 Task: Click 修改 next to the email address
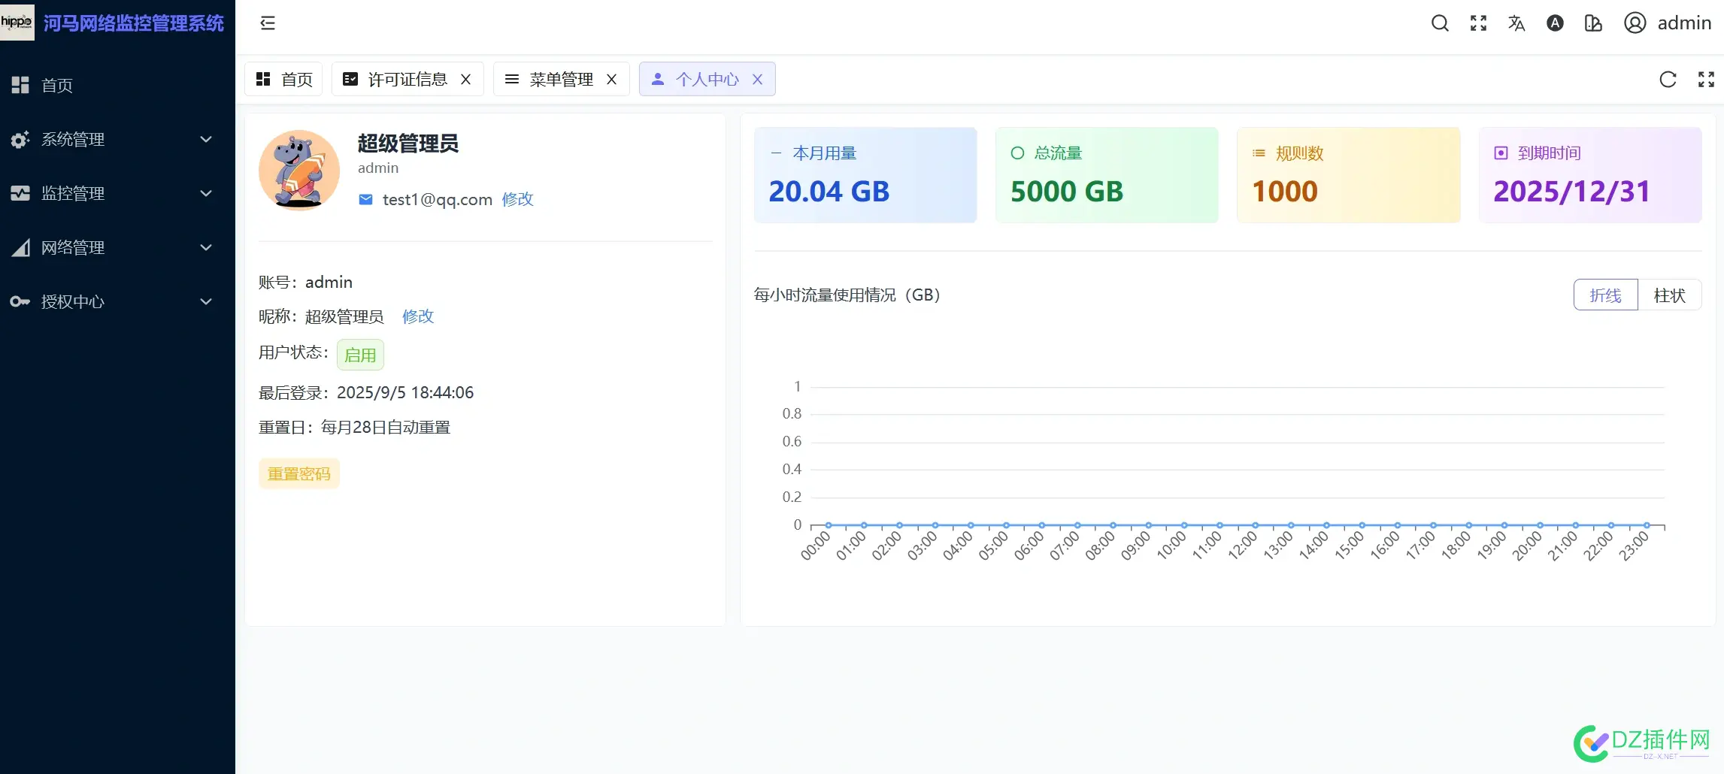[x=517, y=200]
